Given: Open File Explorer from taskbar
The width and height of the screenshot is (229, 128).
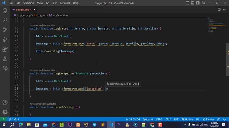Looking at the screenshot, I should (29, 125).
